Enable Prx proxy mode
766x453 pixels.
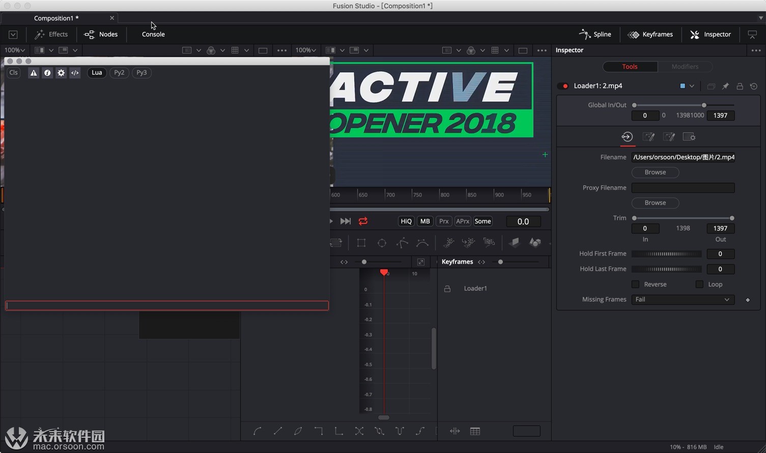(x=444, y=221)
